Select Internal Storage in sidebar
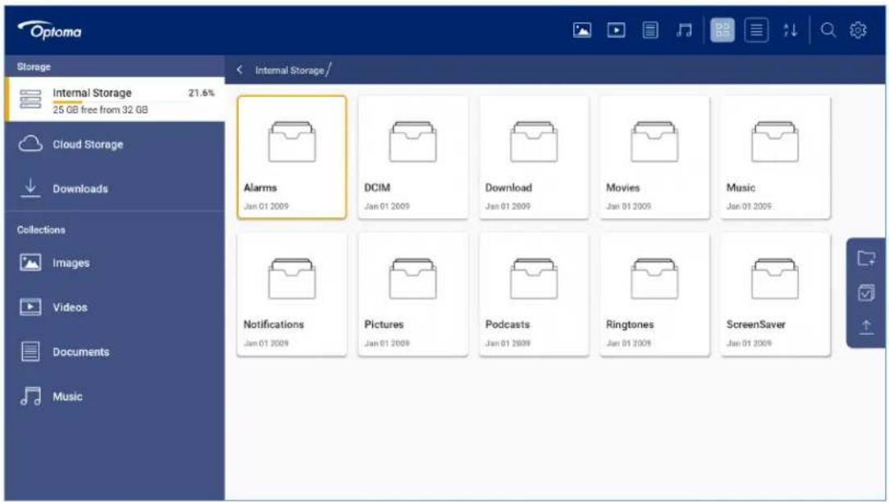The width and height of the screenshot is (889, 502). [115, 100]
